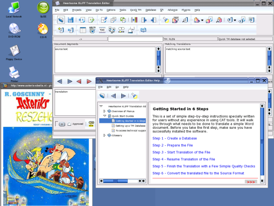Click the Document Segments vertical scrollbar
Image resolution: width=274 pixels, height=206 pixels.
coord(158,60)
